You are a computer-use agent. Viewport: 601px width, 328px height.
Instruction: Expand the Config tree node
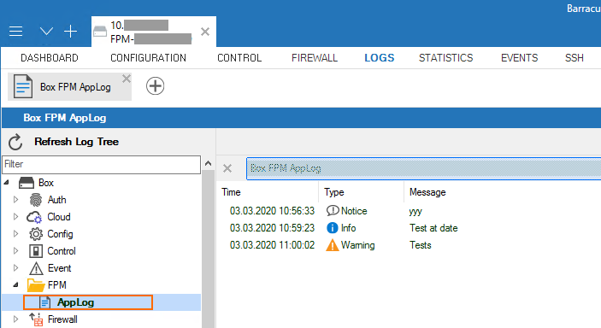click(15, 234)
